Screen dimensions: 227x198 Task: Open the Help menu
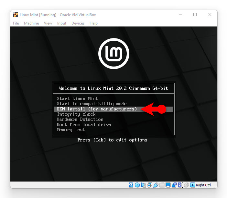click(x=93, y=23)
